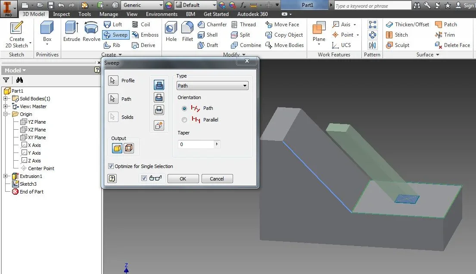Open the Manage ribbon tab
The image size is (476, 274).
click(109, 14)
